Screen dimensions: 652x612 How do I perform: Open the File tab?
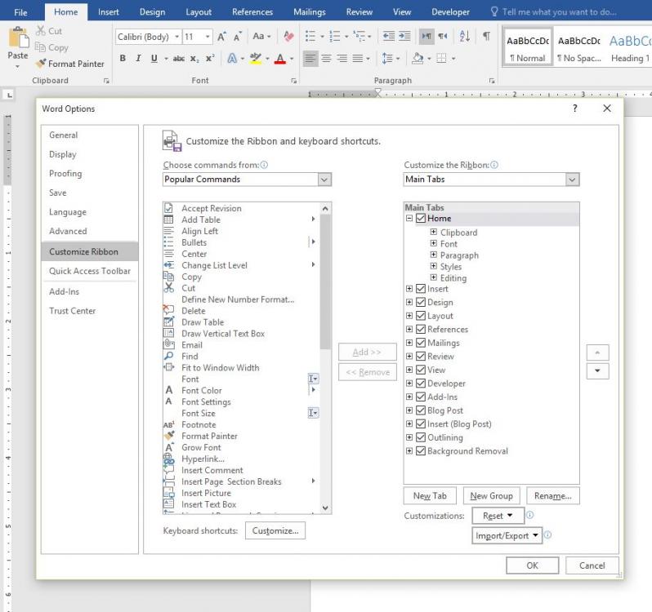click(20, 12)
